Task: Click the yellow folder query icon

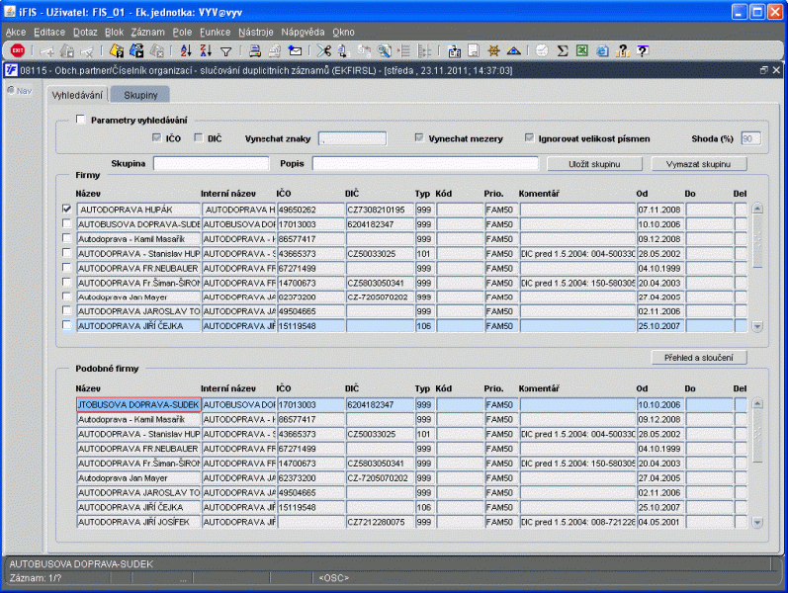Action: click(117, 50)
